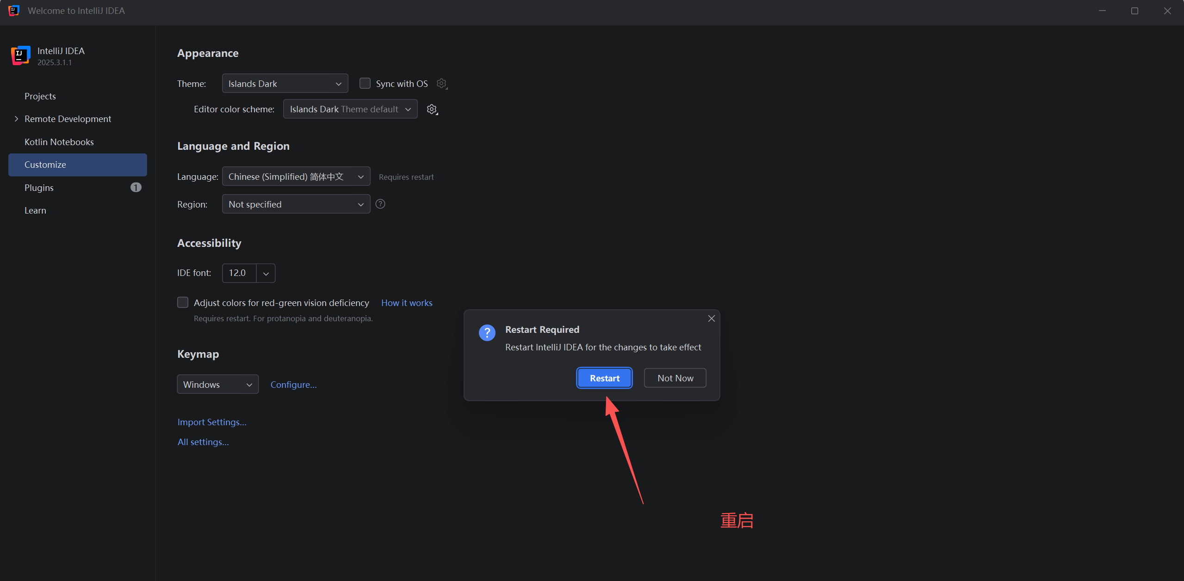This screenshot has width=1184, height=581.
Task: Click the IntelliJ IDEA logo in sidebar
Action: pyautogui.click(x=20, y=55)
